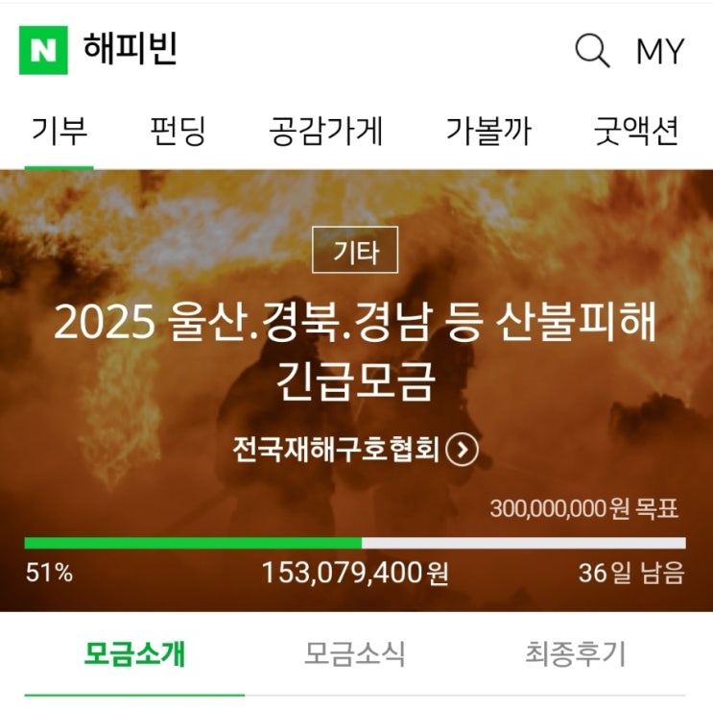713x711 pixels.
Task: Open the 최종후기 tab
Action: pyautogui.click(x=576, y=654)
